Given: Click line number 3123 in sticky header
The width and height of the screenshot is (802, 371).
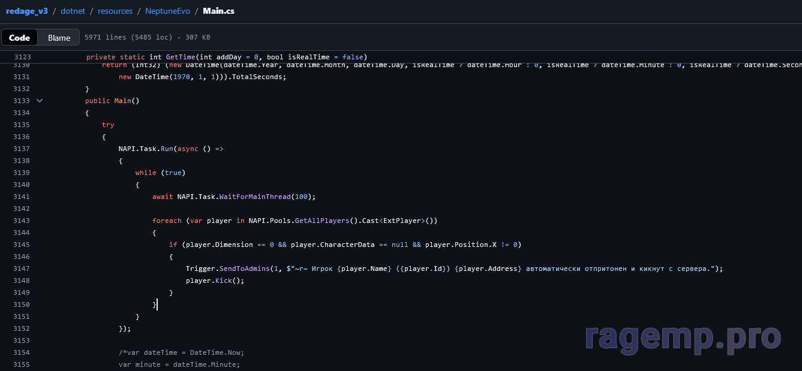Looking at the screenshot, I should pyautogui.click(x=22, y=57).
